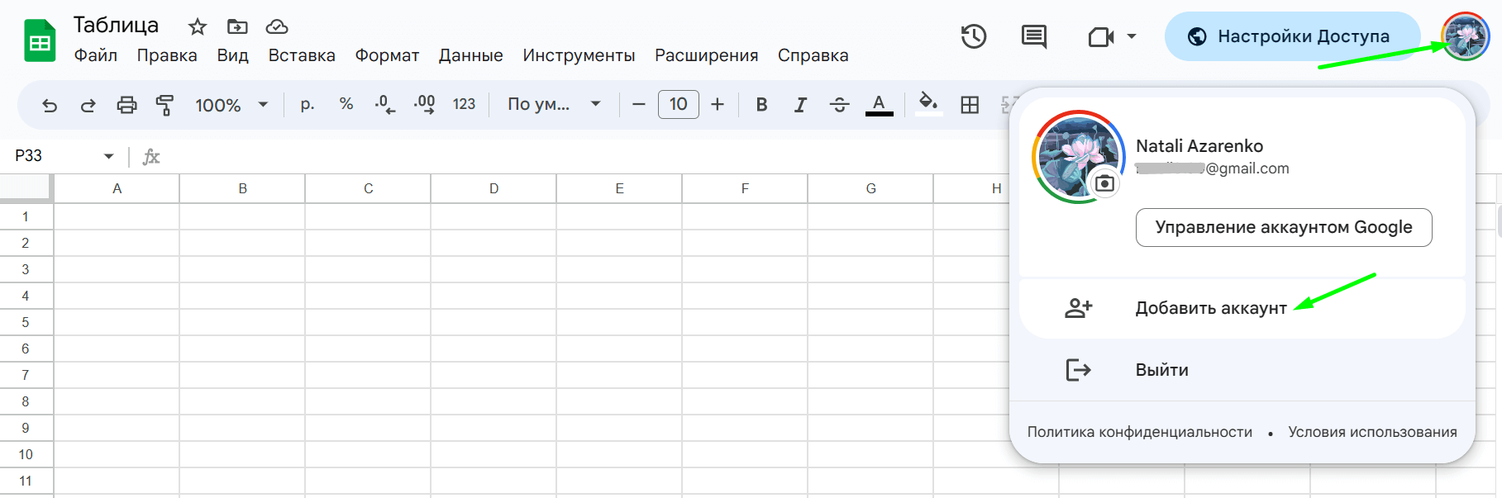Expand the font dropdown "По ум..."
This screenshot has height=498, width=1502.
coord(554,105)
